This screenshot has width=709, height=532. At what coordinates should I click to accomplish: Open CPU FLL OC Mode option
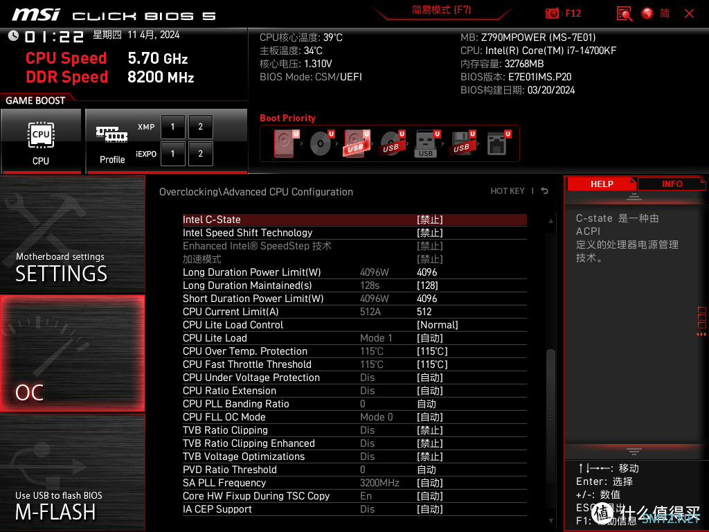pos(354,417)
